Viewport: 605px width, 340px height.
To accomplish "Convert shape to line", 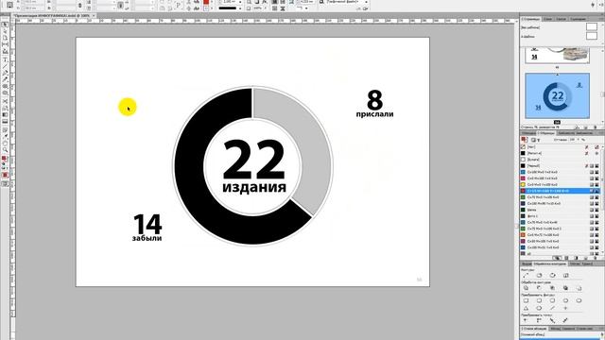I will pyautogui.click(x=552, y=308).
